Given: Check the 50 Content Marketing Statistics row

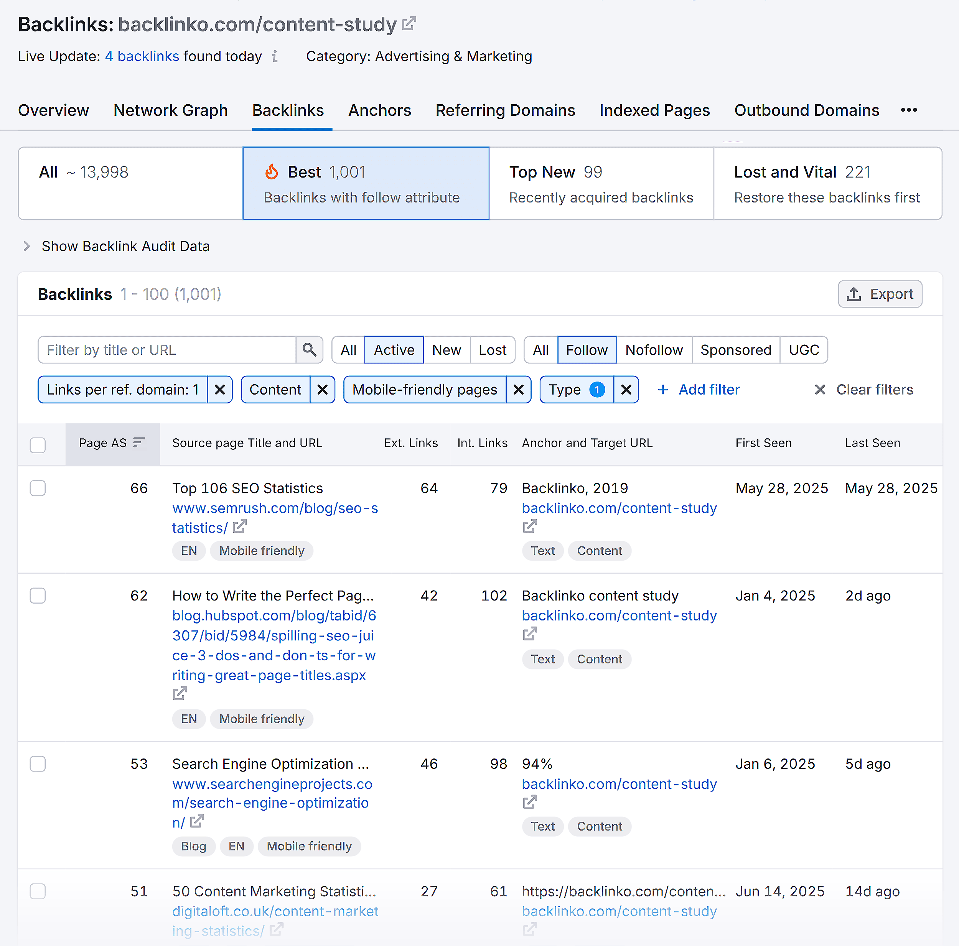Looking at the screenshot, I should [38, 891].
